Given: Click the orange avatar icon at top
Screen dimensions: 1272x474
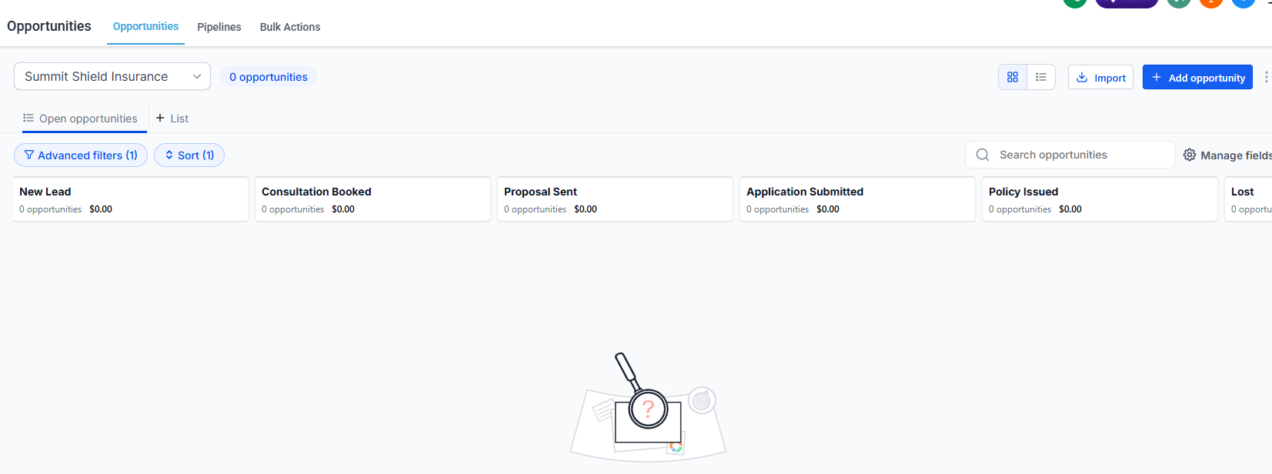Looking at the screenshot, I should coord(1211,2).
